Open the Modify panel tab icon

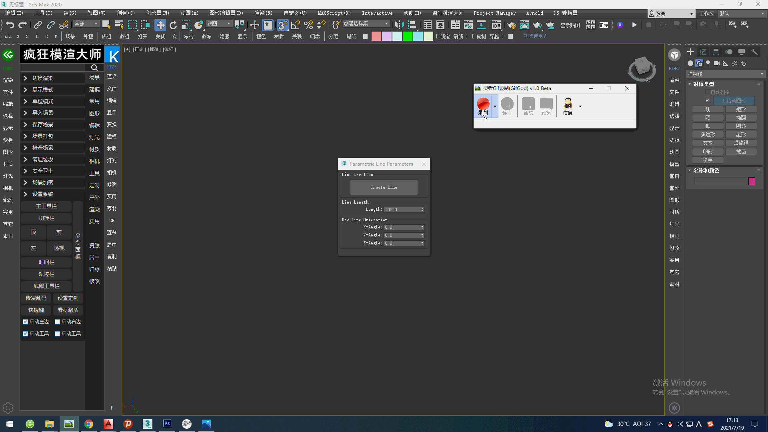click(703, 52)
